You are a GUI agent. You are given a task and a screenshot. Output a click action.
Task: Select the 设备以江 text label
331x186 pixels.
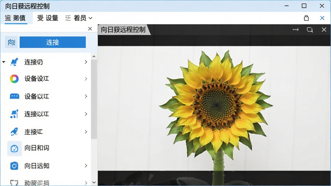[37, 96]
